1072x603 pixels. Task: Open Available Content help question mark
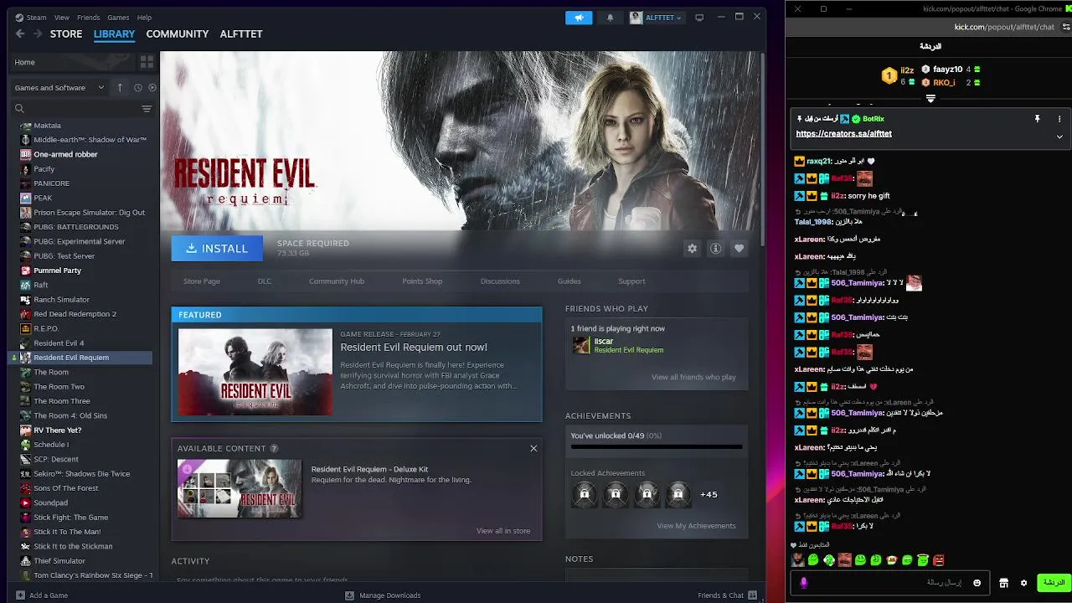click(274, 449)
